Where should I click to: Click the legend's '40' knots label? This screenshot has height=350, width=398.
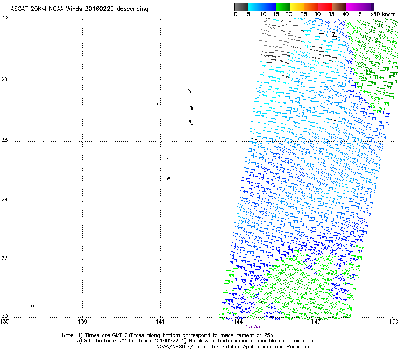(x=345, y=15)
